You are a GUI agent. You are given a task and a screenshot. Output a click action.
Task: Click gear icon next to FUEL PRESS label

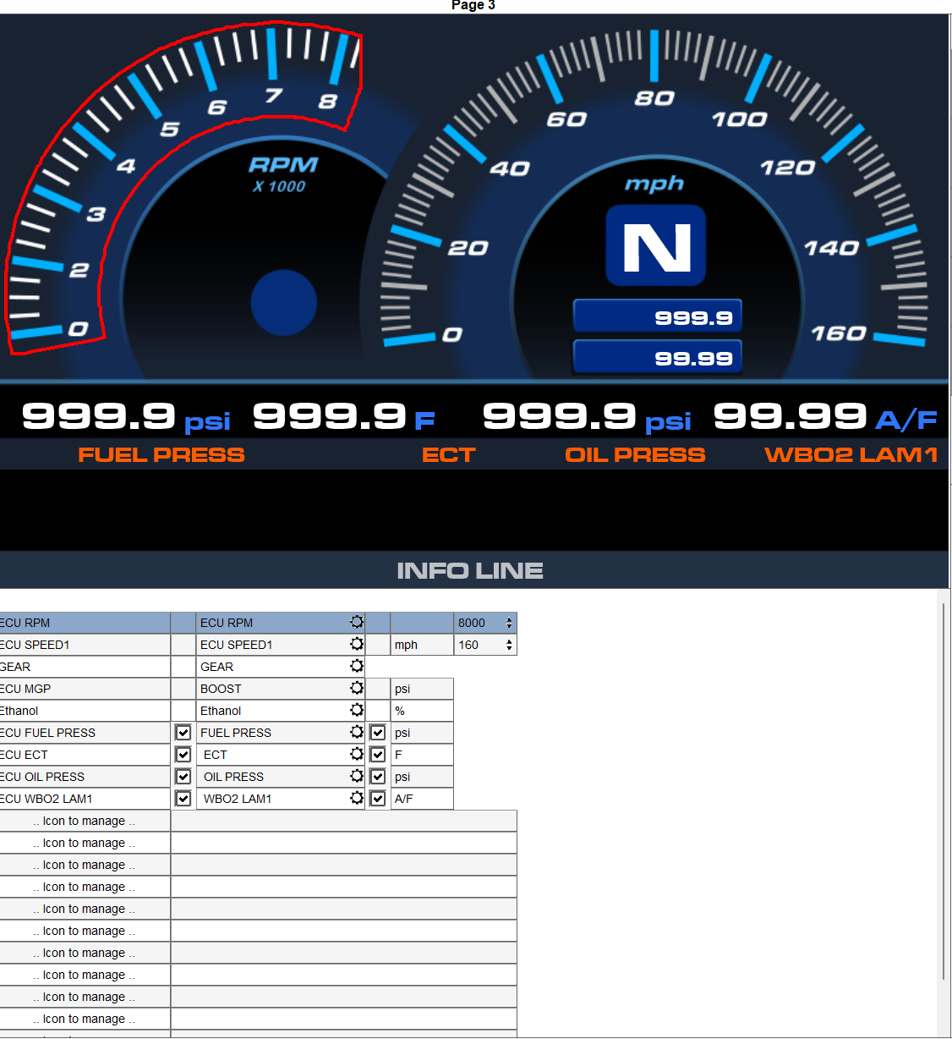[x=357, y=732]
